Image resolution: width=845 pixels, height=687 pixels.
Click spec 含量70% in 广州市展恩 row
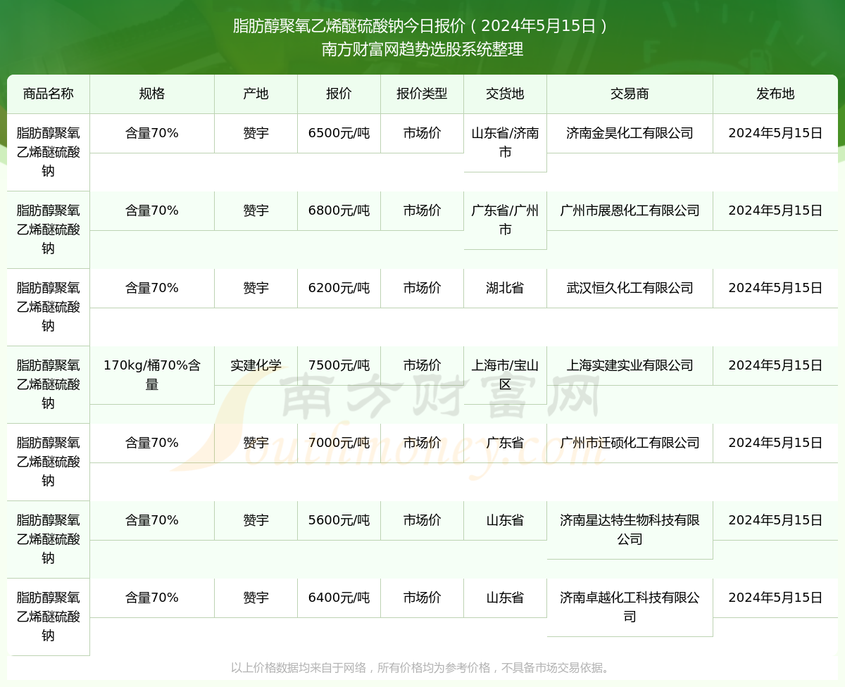tap(152, 210)
